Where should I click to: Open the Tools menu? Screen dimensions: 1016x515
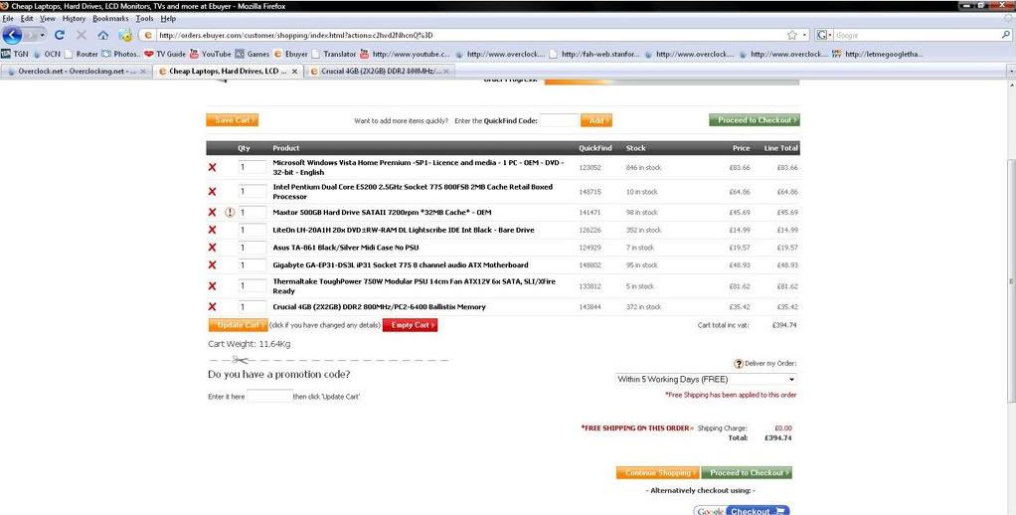pyautogui.click(x=144, y=19)
